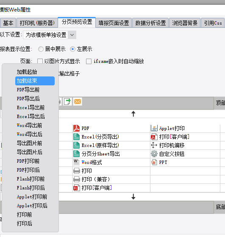Click PPT label in list
The width and height of the screenshot is (225, 237).
pos(163,162)
